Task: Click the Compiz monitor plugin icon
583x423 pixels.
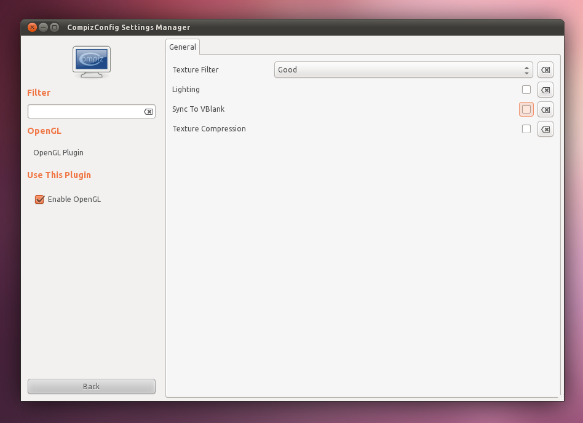Action: (x=92, y=61)
